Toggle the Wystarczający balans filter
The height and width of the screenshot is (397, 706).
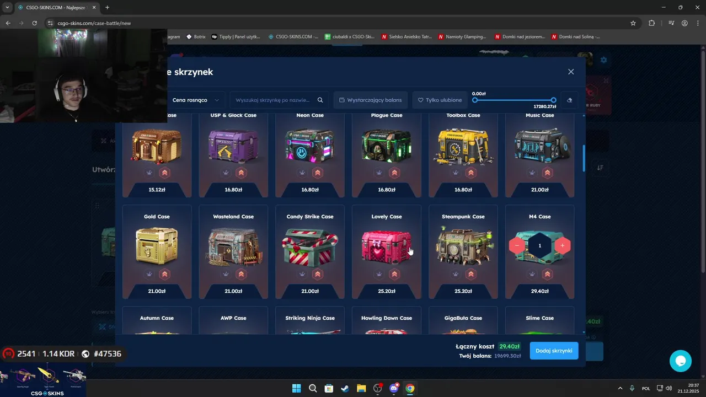tap(370, 100)
